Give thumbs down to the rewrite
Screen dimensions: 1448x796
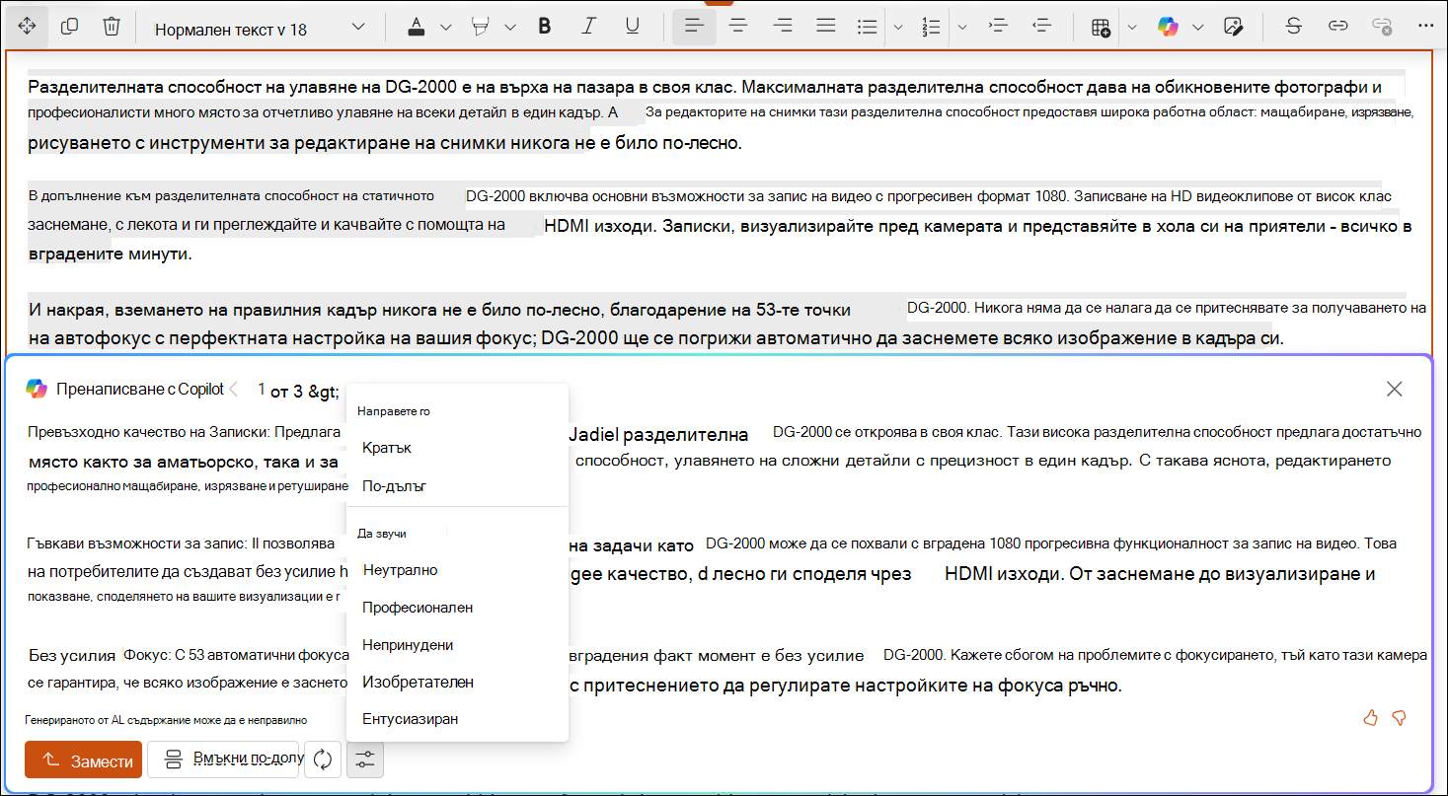pyautogui.click(x=1399, y=718)
